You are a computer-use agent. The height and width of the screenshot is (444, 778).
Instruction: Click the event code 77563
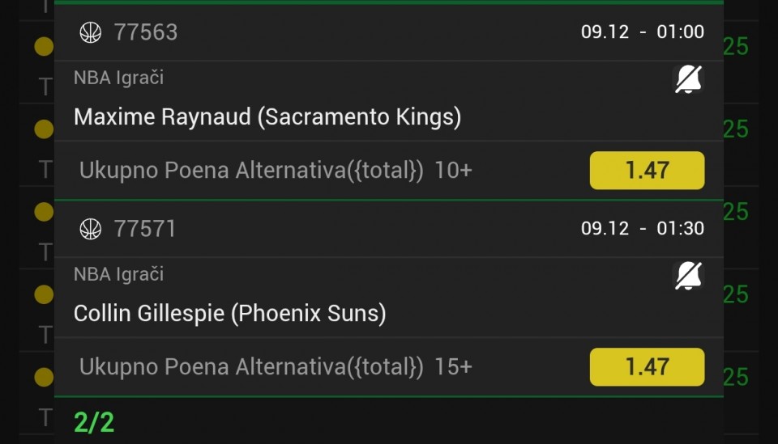pyautogui.click(x=146, y=32)
